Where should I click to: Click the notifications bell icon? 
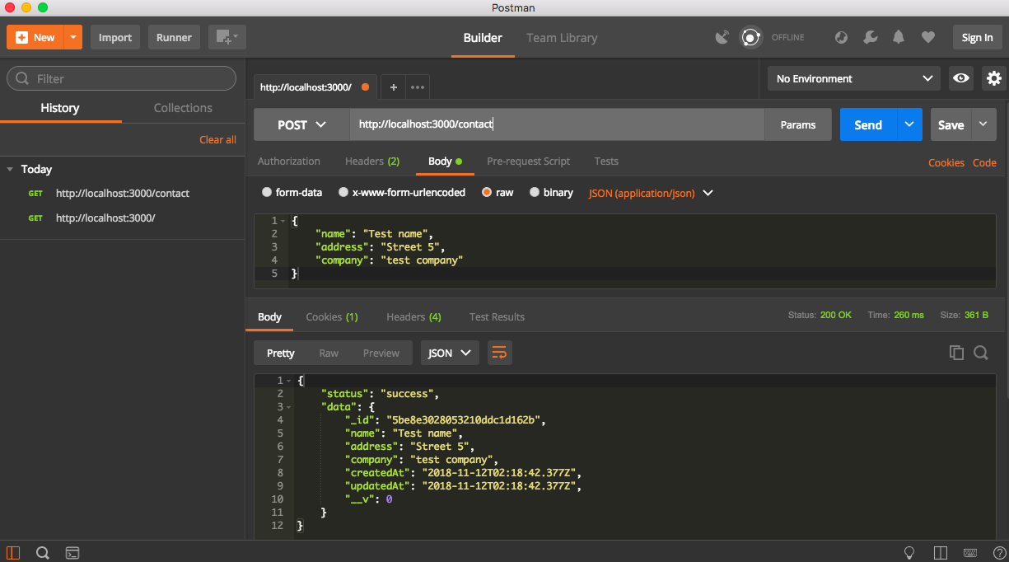pyautogui.click(x=899, y=37)
